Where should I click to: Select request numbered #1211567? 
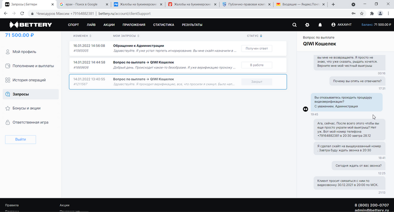(x=178, y=82)
